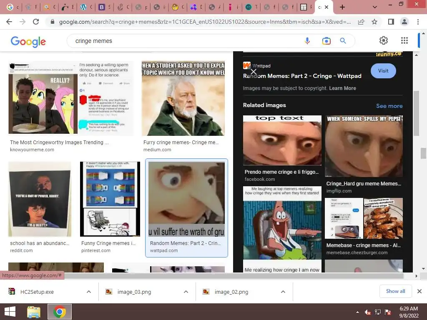Image resolution: width=427 pixels, height=320 pixels.
Task: Click the share page icon in address bar
Action: click(x=361, y=22)
